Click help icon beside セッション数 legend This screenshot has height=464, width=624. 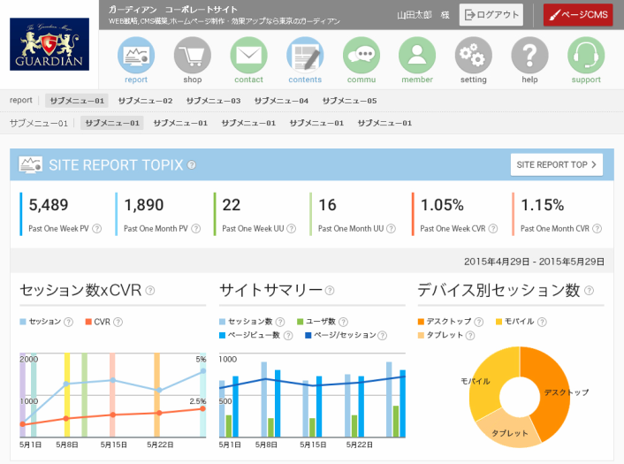point(280,322)
